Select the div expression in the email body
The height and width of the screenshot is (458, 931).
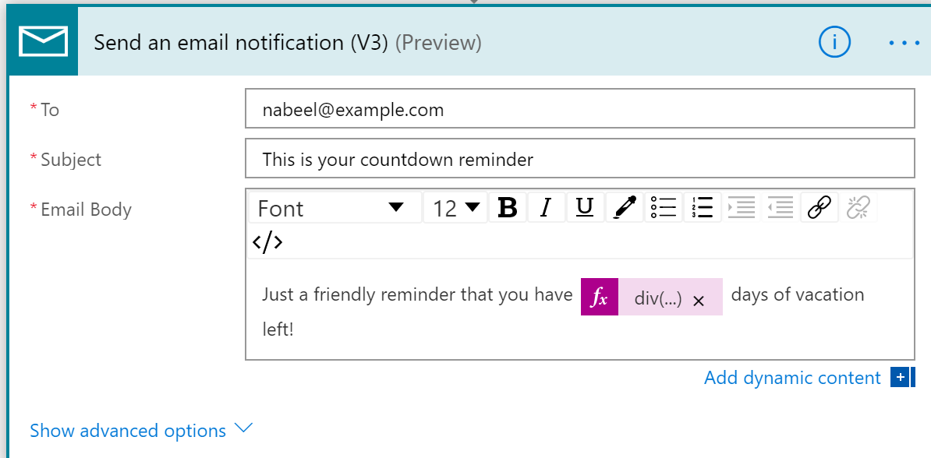coord(658,296)
